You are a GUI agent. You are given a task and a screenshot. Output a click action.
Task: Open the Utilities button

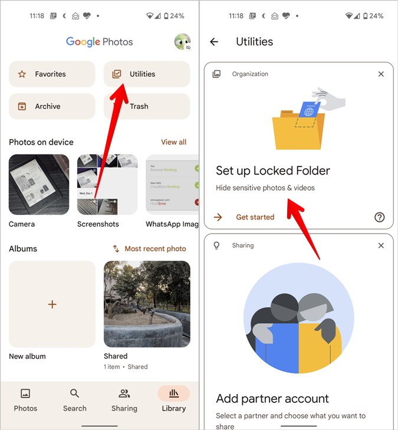tap(147, 74)
